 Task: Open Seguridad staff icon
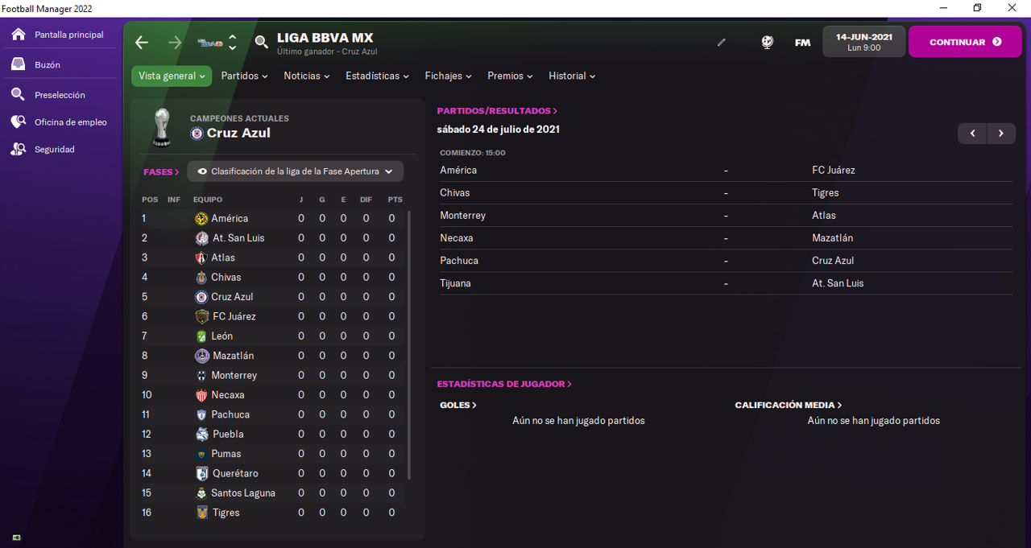pos(18,150)
